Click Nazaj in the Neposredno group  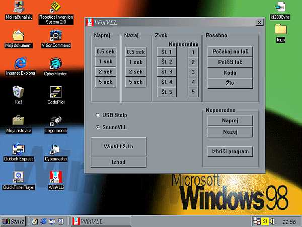(x=230, y=132)
